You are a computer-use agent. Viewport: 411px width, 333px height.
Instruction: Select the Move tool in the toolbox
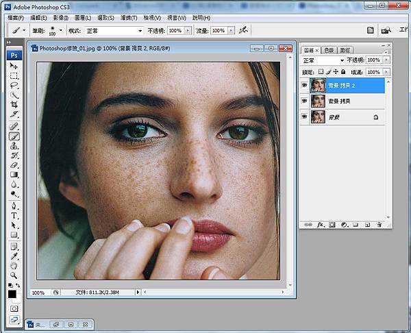(x=14, y=66)
